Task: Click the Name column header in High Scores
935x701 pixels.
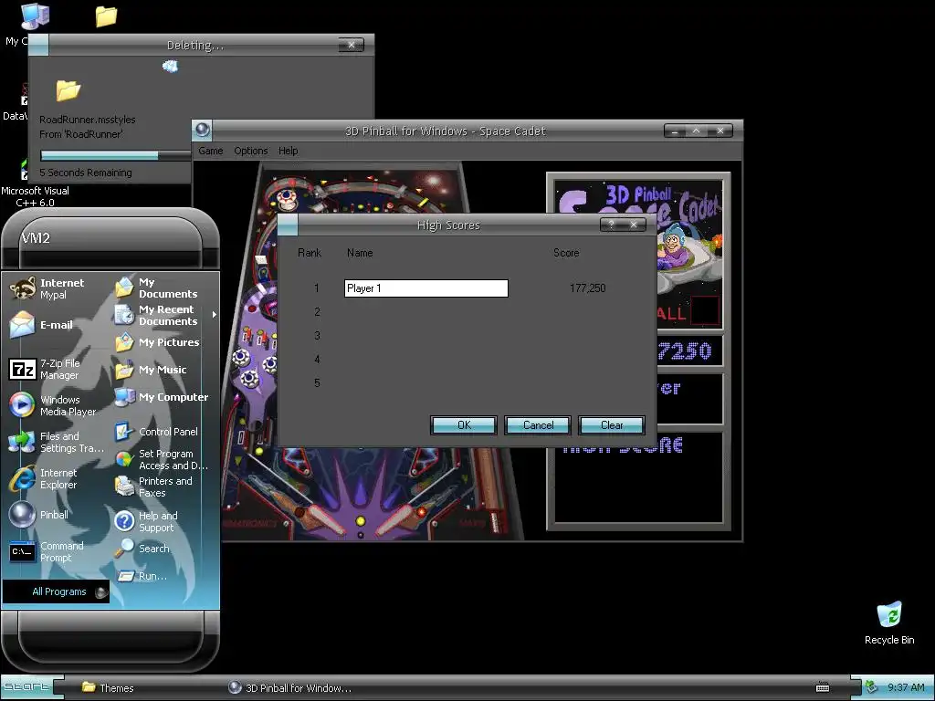Action: pyautogui.click(x=360, y=253)
